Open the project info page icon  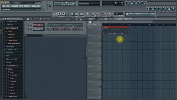169,9
